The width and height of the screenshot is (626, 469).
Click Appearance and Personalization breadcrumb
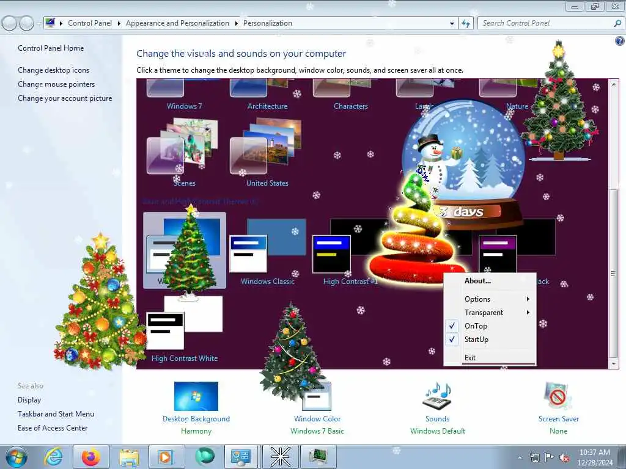pyautogui.click(x=177, y=23)
